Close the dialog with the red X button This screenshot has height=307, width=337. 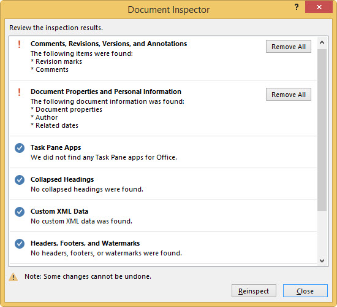pos(319,7)
